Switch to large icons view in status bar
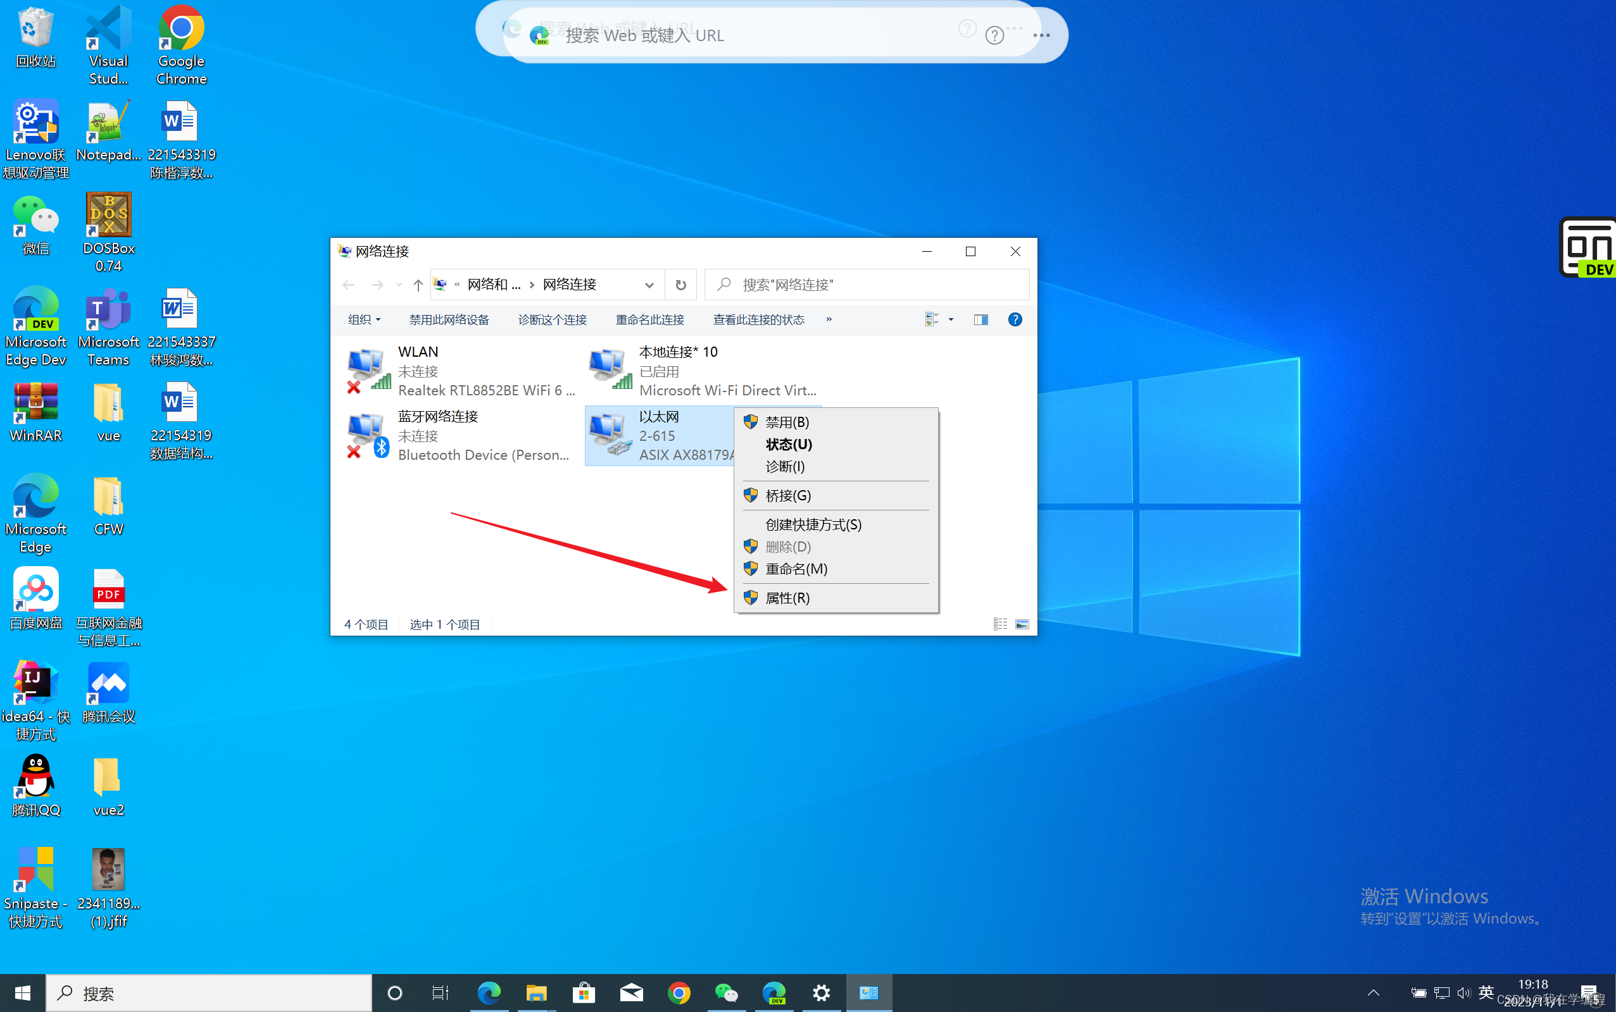Viewport: 1616px width, 1012px height. point(1022,624)
